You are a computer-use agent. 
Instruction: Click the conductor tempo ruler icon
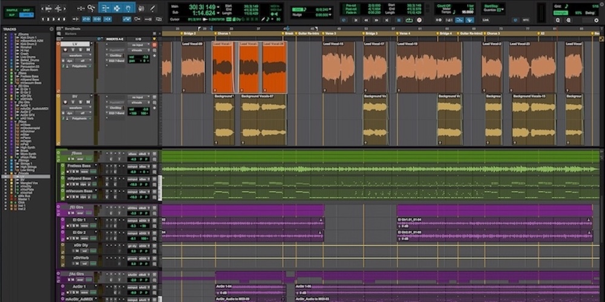click(469, 20)
